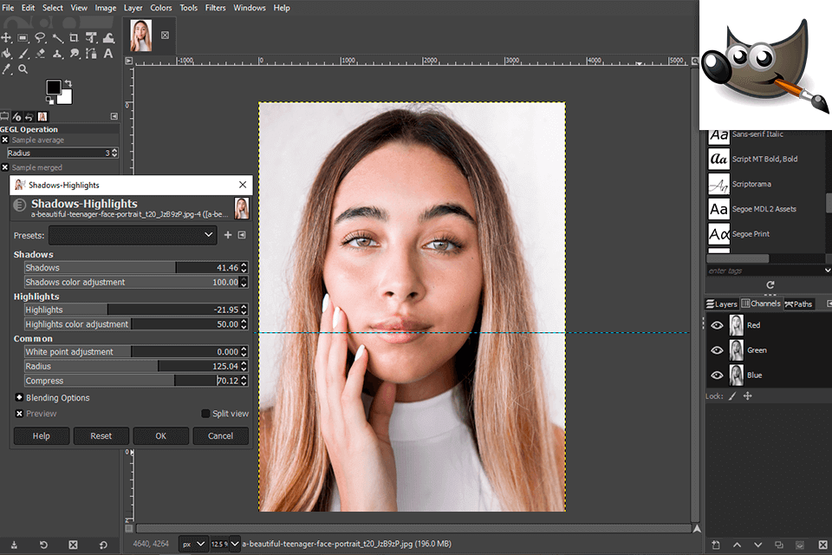
Task: Select the Move tool in the toolbox
Action: (6, 38)
